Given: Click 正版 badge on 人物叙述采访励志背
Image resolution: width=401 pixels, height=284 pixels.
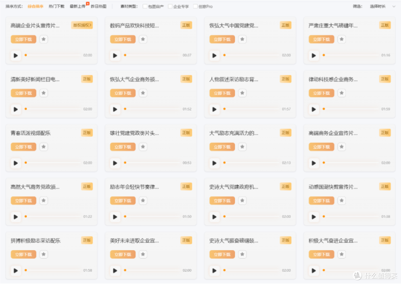Looking at the screenshot, I should (286, 79).
